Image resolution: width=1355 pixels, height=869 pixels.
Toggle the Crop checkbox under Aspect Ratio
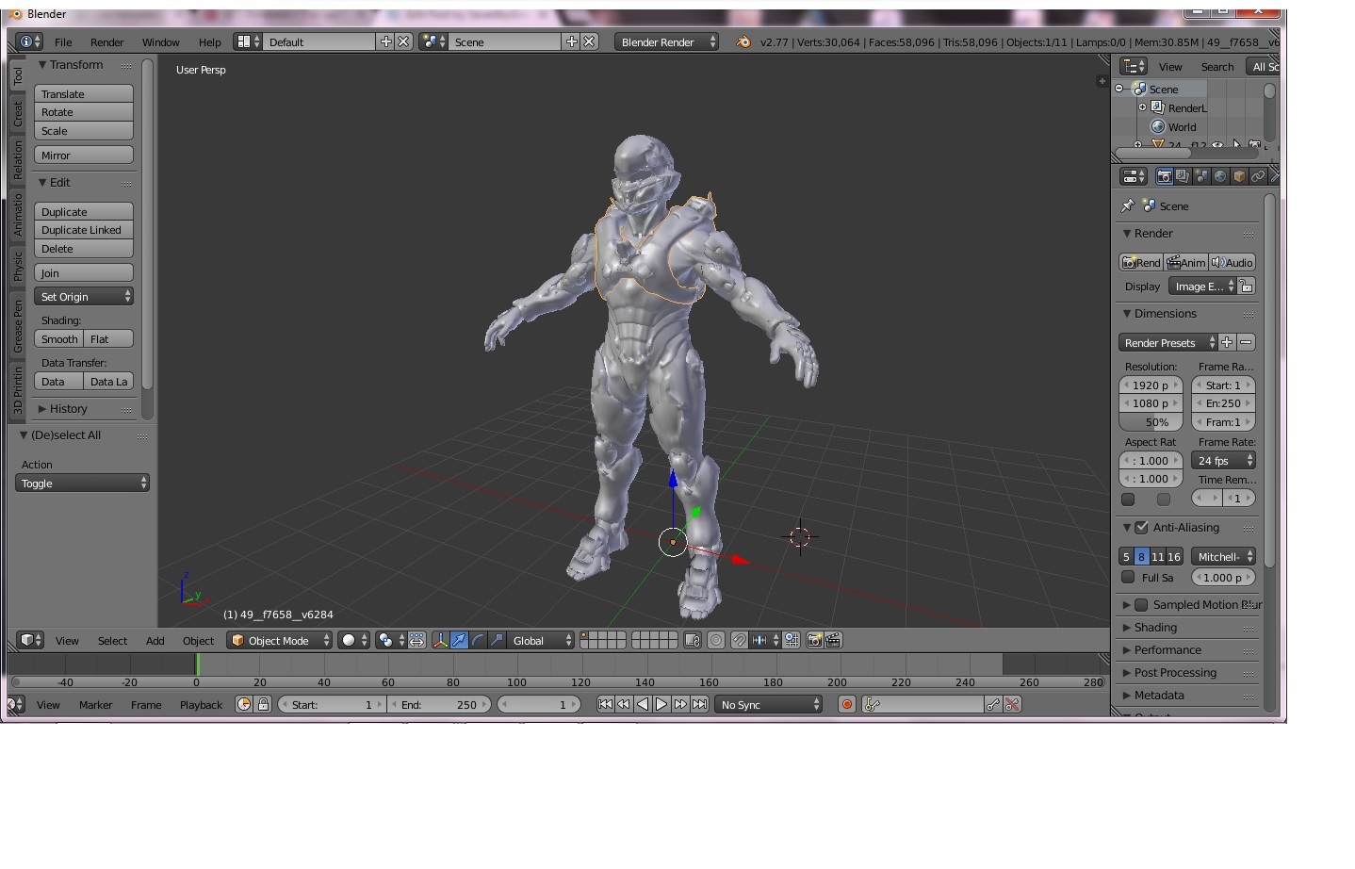(1164, 499)
